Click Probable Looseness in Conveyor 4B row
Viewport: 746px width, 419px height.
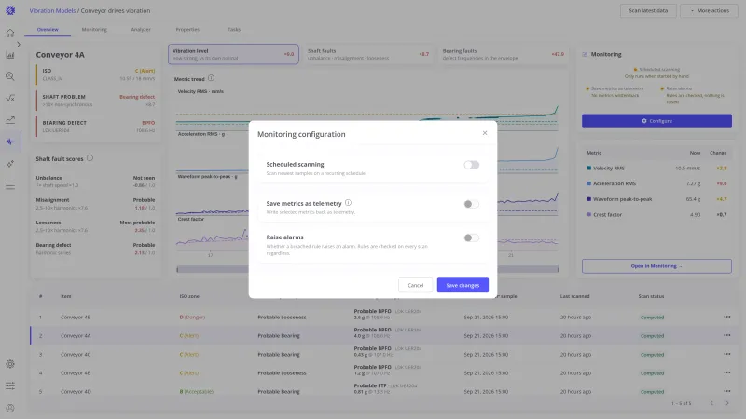tap(282, 373)
